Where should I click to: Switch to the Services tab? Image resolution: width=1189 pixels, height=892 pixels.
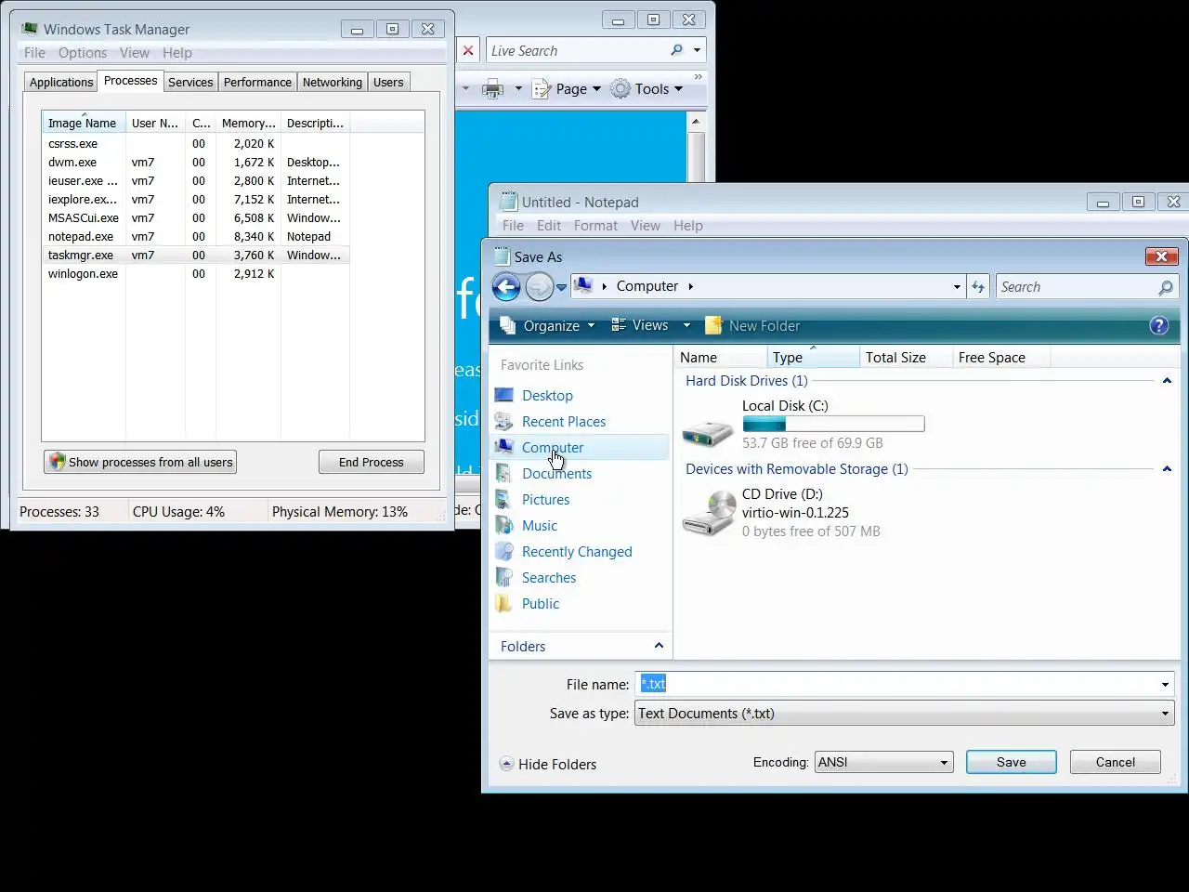(190, 83)
